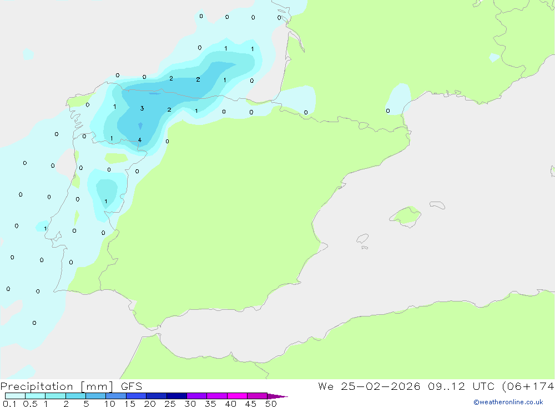Click the legend label '0.5'

[30, 404]
